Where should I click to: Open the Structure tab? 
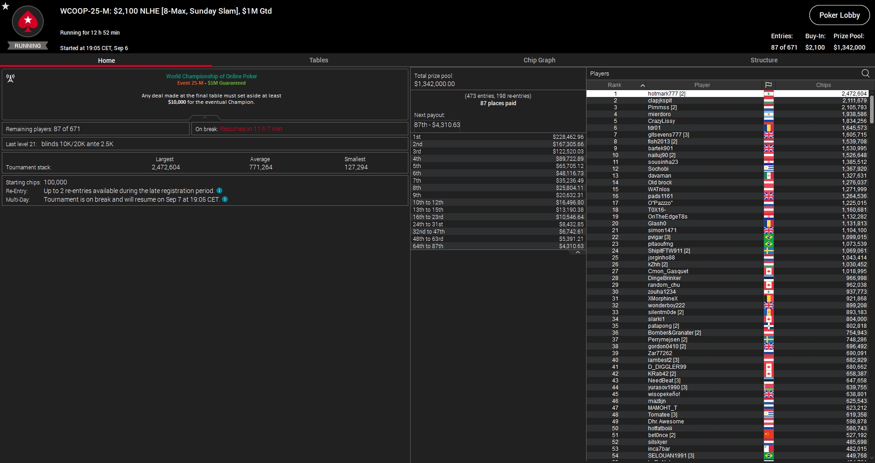click(x=764, y=60)
